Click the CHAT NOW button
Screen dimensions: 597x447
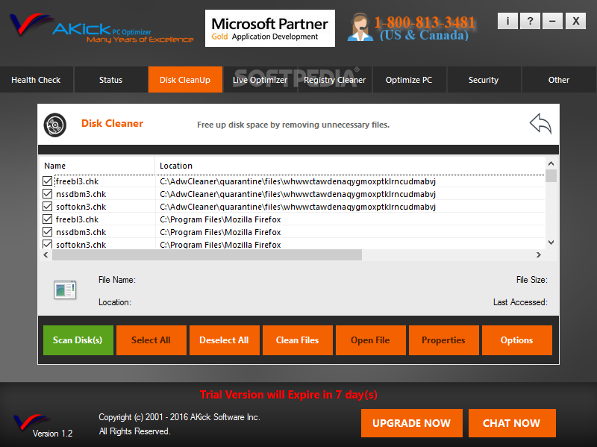click(512, 423)
